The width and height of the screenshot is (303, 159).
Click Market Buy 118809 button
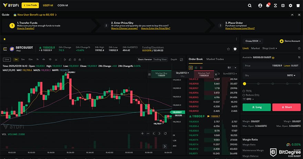click(x=161, y=74)
